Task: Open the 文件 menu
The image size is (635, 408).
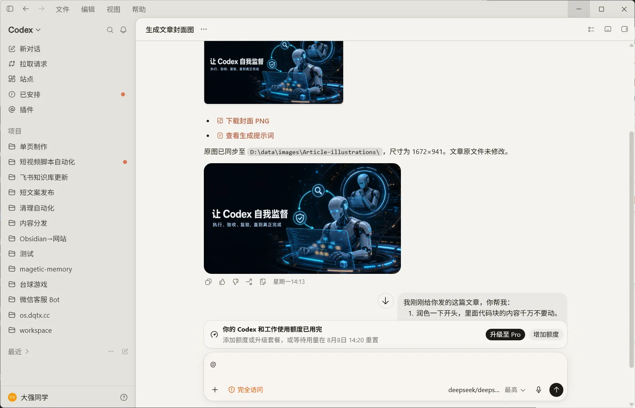Action: pos(63,9)
